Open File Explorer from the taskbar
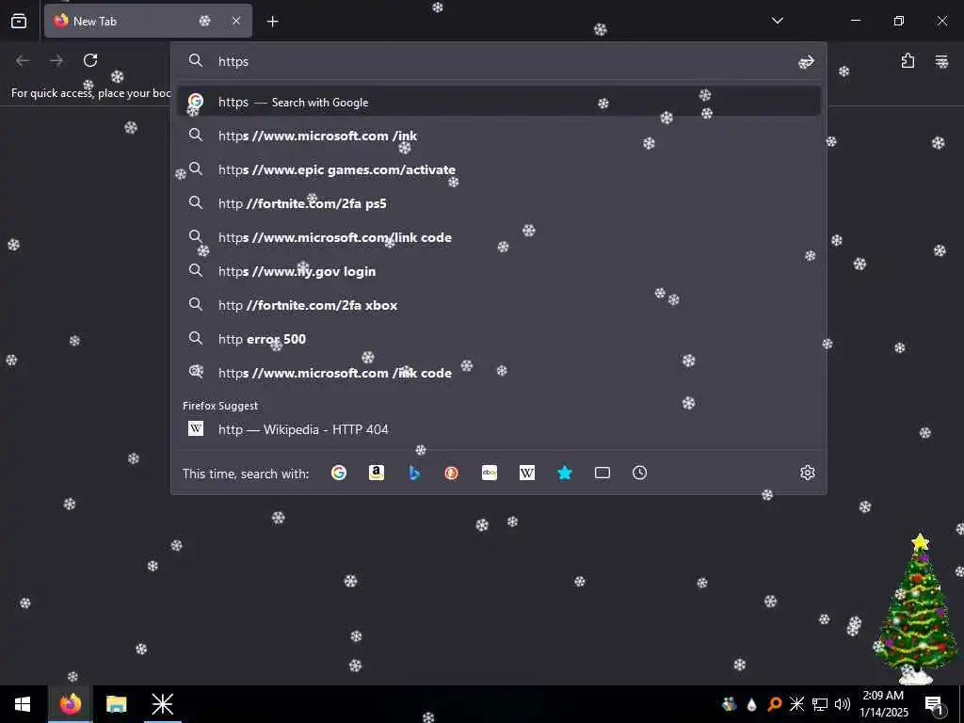This screenshot has width=964, height=723. coord(116,704)
